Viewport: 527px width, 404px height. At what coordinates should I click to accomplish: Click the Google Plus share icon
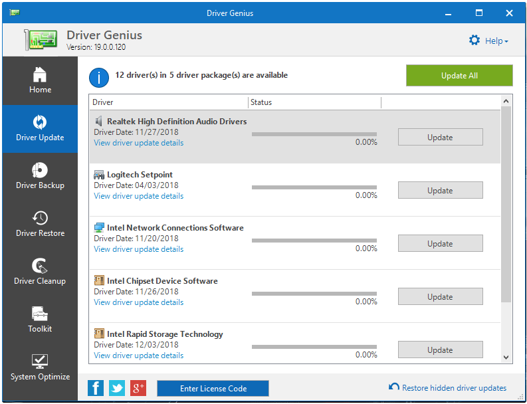click(x=138, y=388)
